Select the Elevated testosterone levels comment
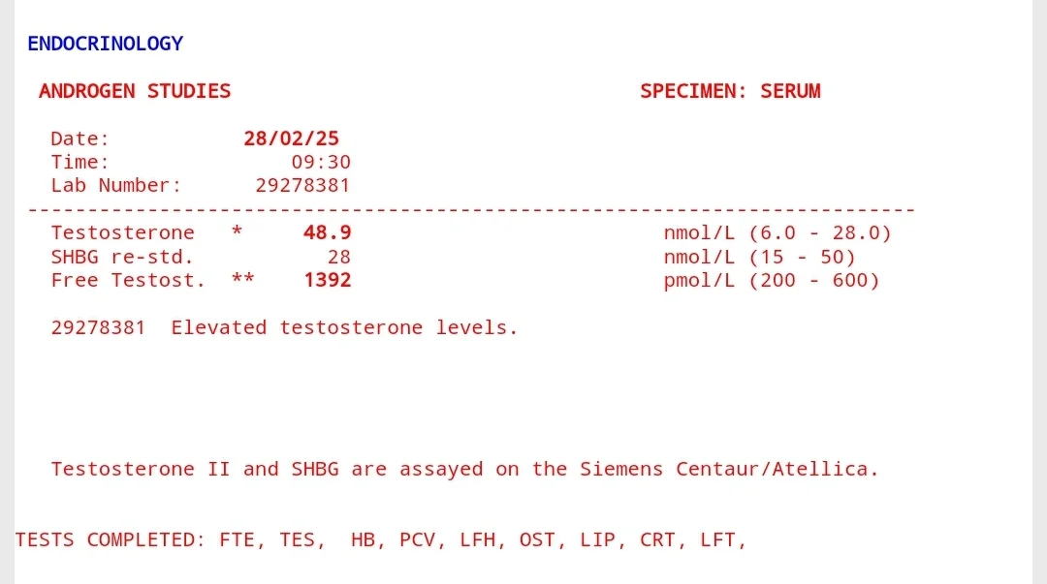 [x=344, y=327]
